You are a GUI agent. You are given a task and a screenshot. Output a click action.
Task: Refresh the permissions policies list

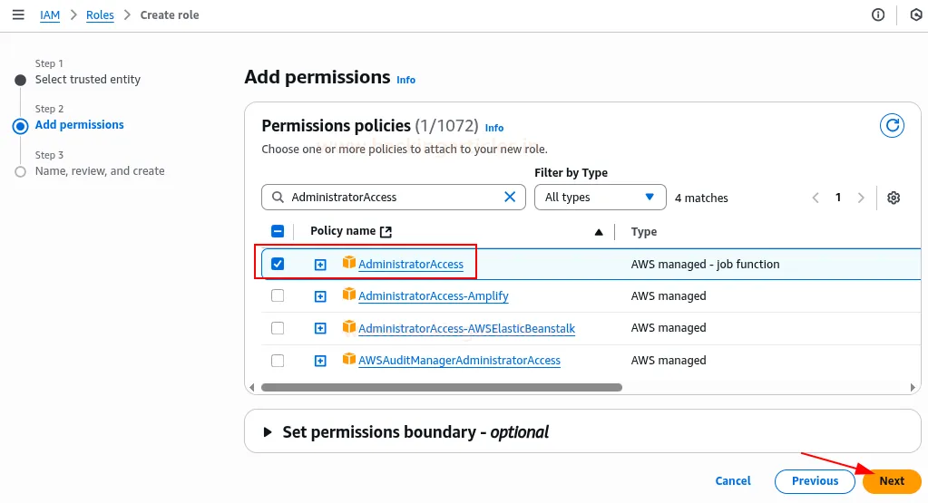click(893, 126)
